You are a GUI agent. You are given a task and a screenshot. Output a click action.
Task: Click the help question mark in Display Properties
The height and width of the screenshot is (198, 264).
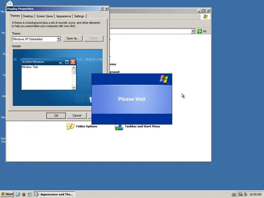tap(102, 9)
